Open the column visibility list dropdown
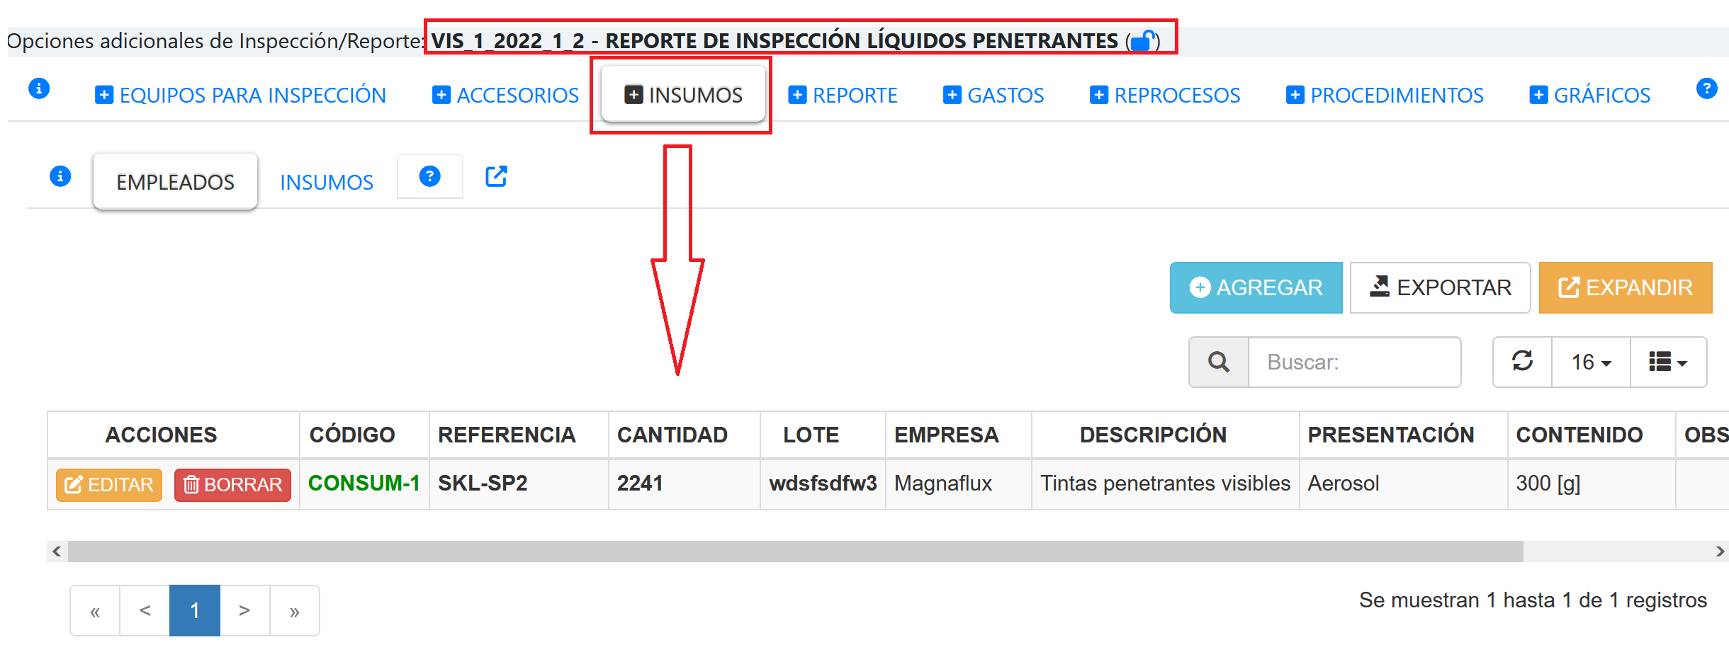Image resolution: width=1729 pixels, height=647 pixels. (1668, 362)
